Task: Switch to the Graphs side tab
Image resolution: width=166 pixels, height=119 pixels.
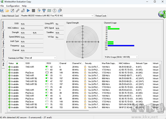Action: (x=3, y=44)
